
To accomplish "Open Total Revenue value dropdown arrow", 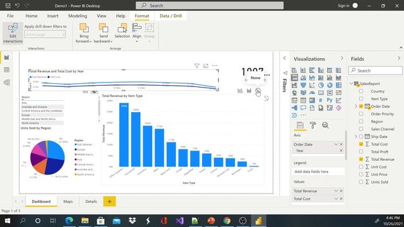I will 336,191.
